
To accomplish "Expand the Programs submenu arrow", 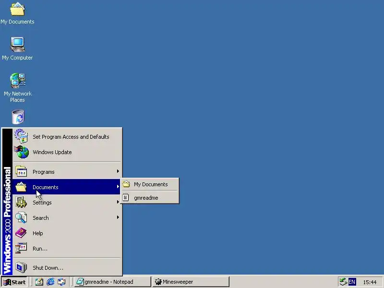I will pyautogui.click(x=118, y=171).
